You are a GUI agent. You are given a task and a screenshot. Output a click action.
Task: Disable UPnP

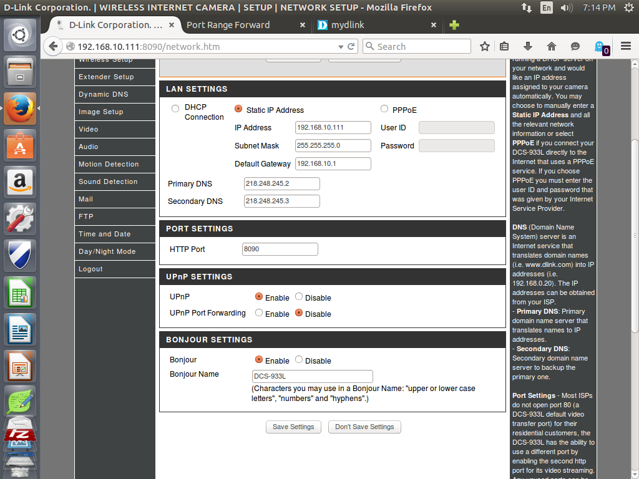(x=298, y=297)
